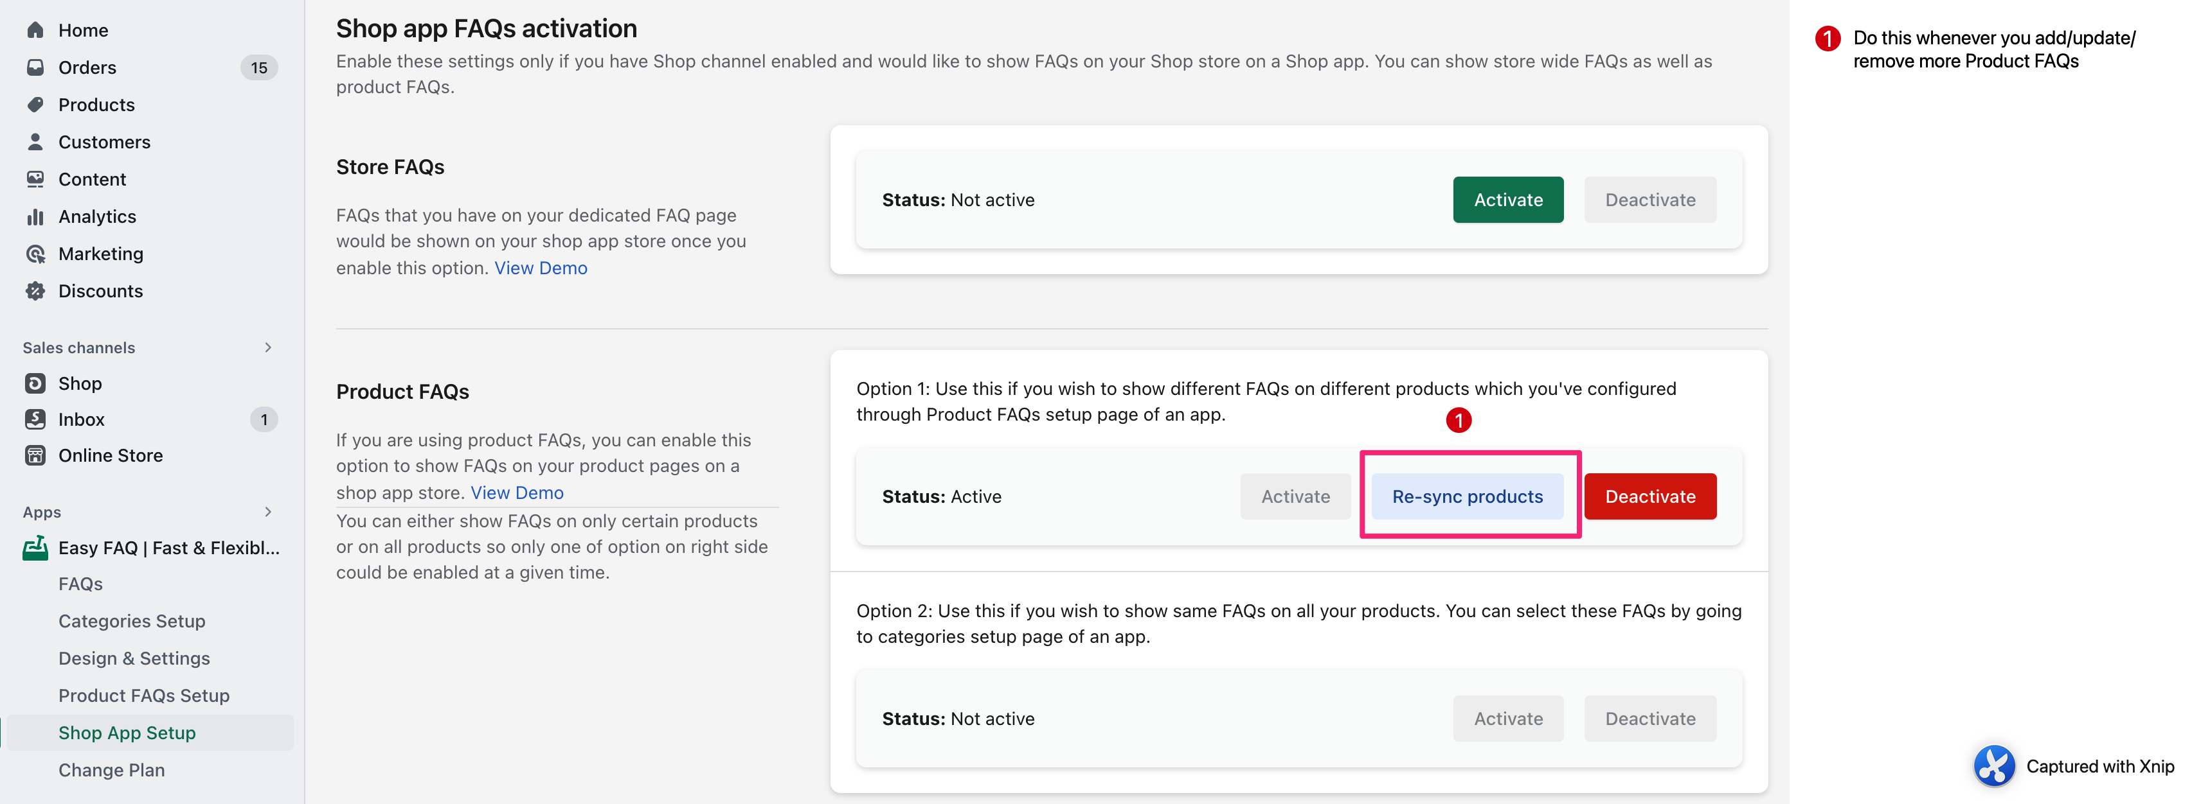The height and width of the screenshot is (804, 2201).
Task: Expand the Apps section chevron
Action: click(x=267, y=512)
